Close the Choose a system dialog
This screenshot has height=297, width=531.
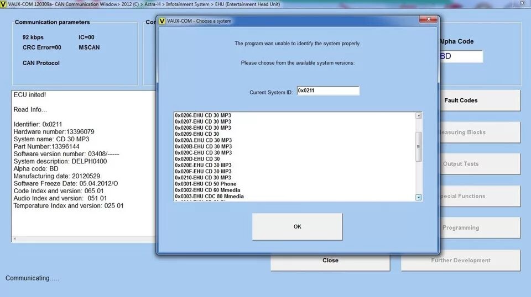click(x=428, y=19)
